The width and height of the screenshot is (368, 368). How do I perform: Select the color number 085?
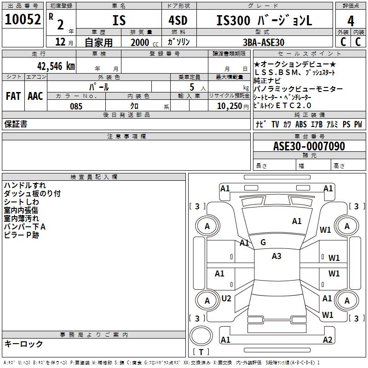click(76, 106)
